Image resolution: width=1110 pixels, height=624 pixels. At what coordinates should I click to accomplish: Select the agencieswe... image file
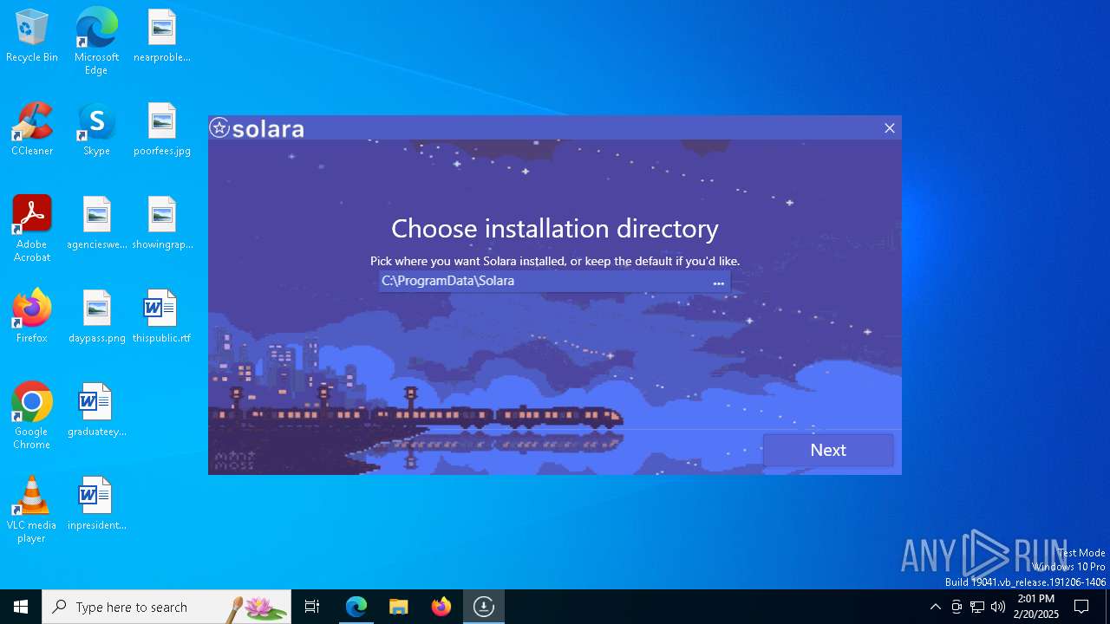coord(97,224)
